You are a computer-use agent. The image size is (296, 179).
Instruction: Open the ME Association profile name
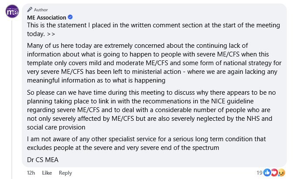[x=46, y=17]
